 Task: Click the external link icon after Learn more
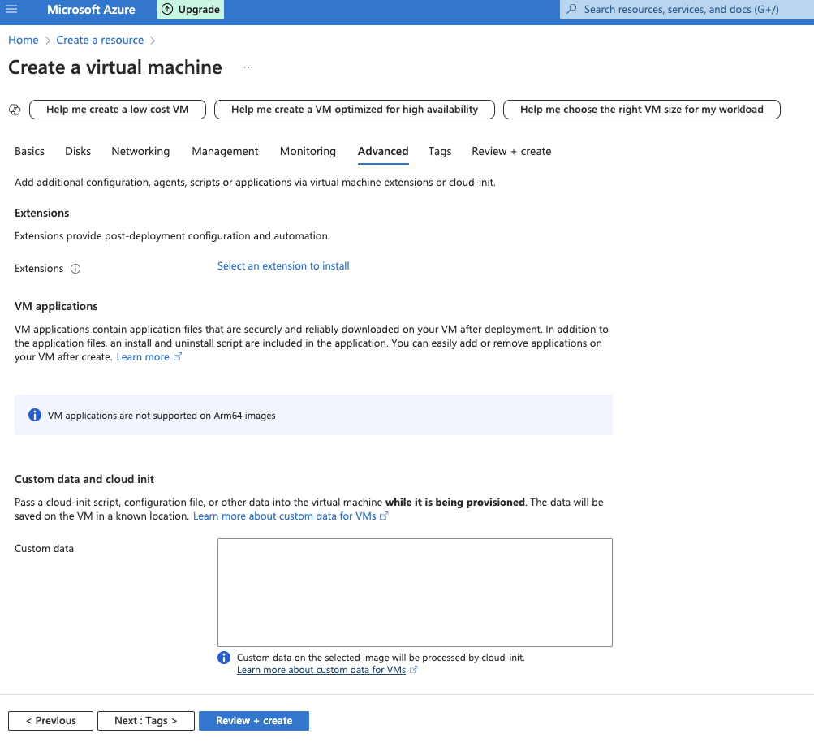[178, 356]
